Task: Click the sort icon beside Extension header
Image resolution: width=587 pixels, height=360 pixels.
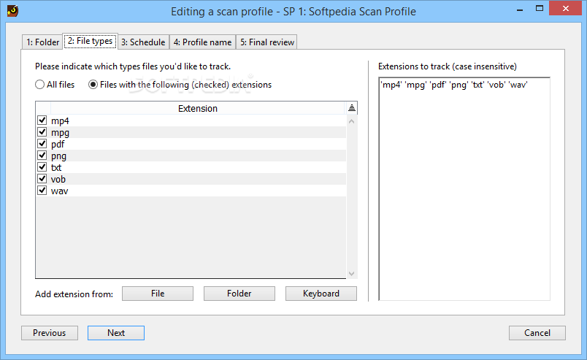Action: pos(351,108)
